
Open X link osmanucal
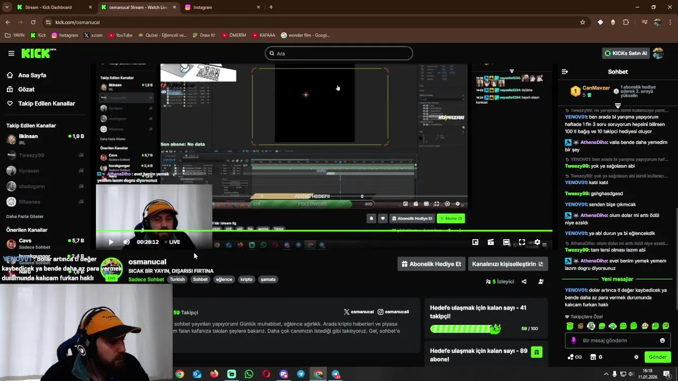(x=359, y=312)
